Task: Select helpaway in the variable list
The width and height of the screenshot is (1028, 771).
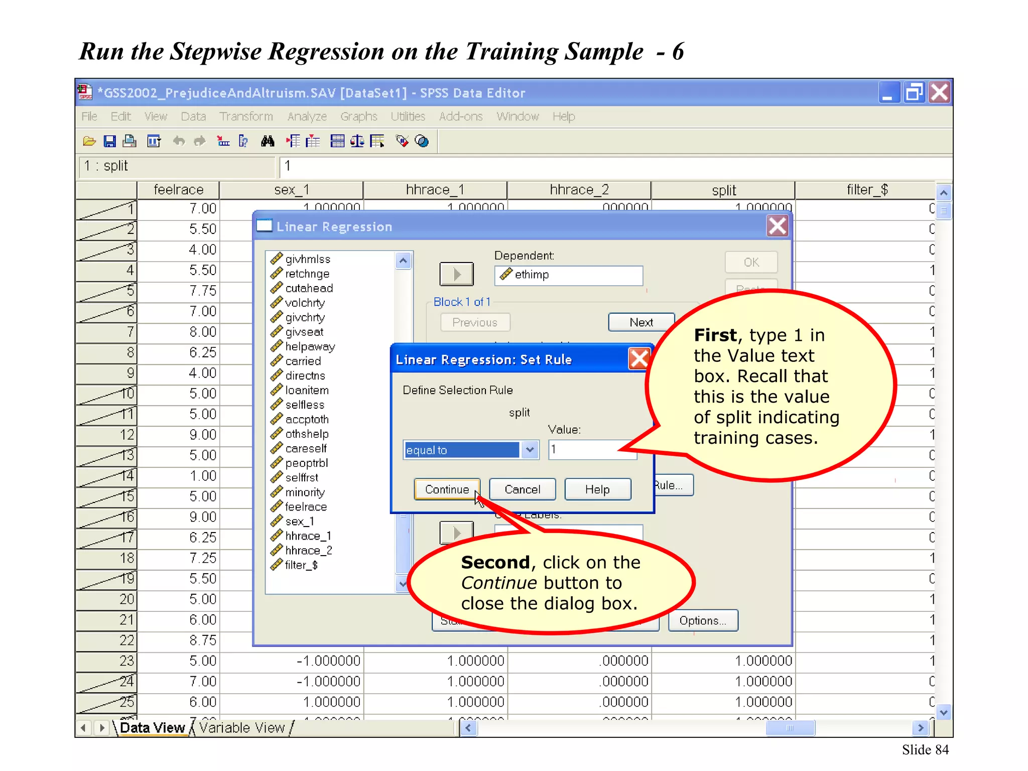Action: pyautogui.click(x=309, y=346)
